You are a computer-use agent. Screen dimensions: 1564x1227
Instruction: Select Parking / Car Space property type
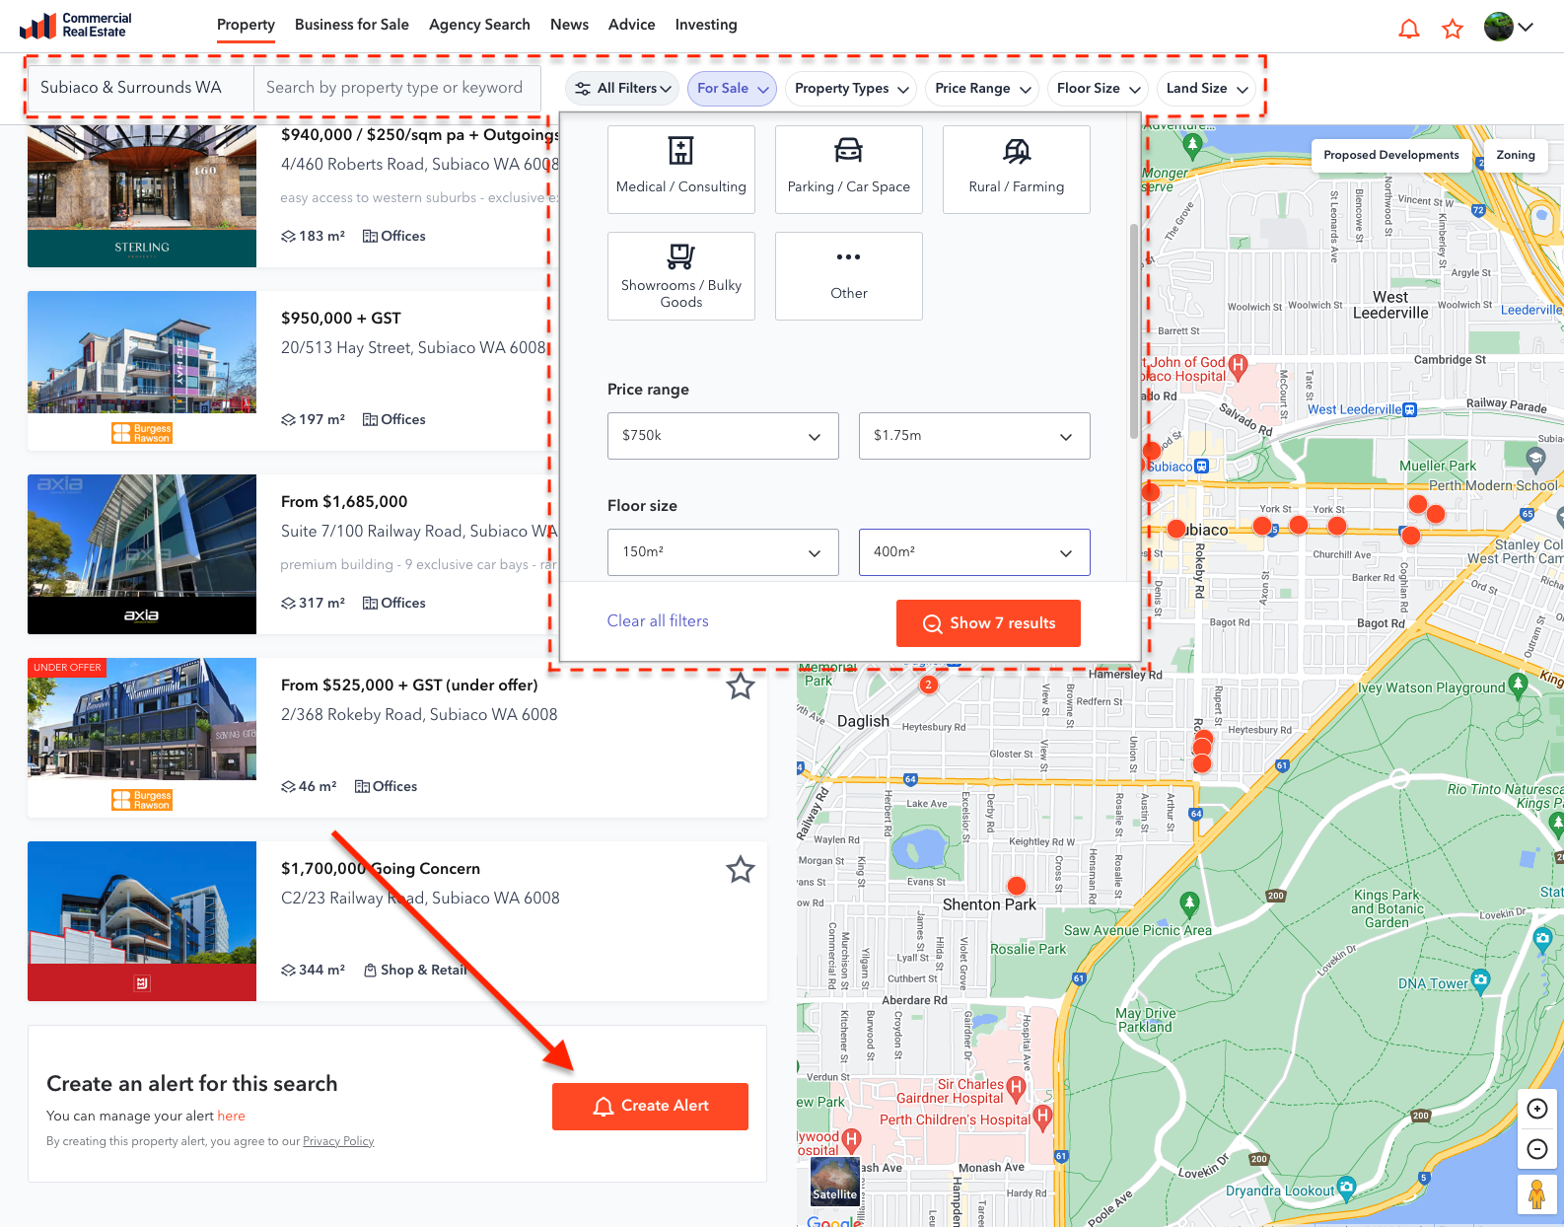pos(849,170)
